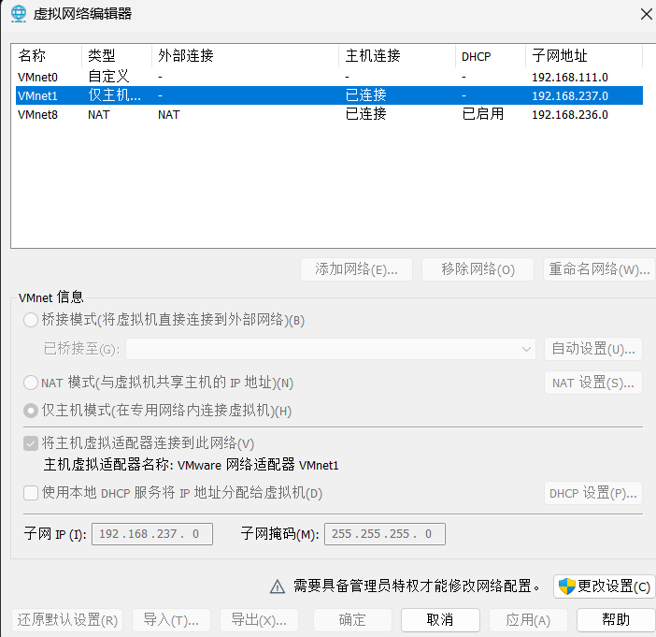Image resolution: width=656 pixels, height=637 pixels.
Task: Click 重命名网络(W)... button
Action: click(599, 269)
